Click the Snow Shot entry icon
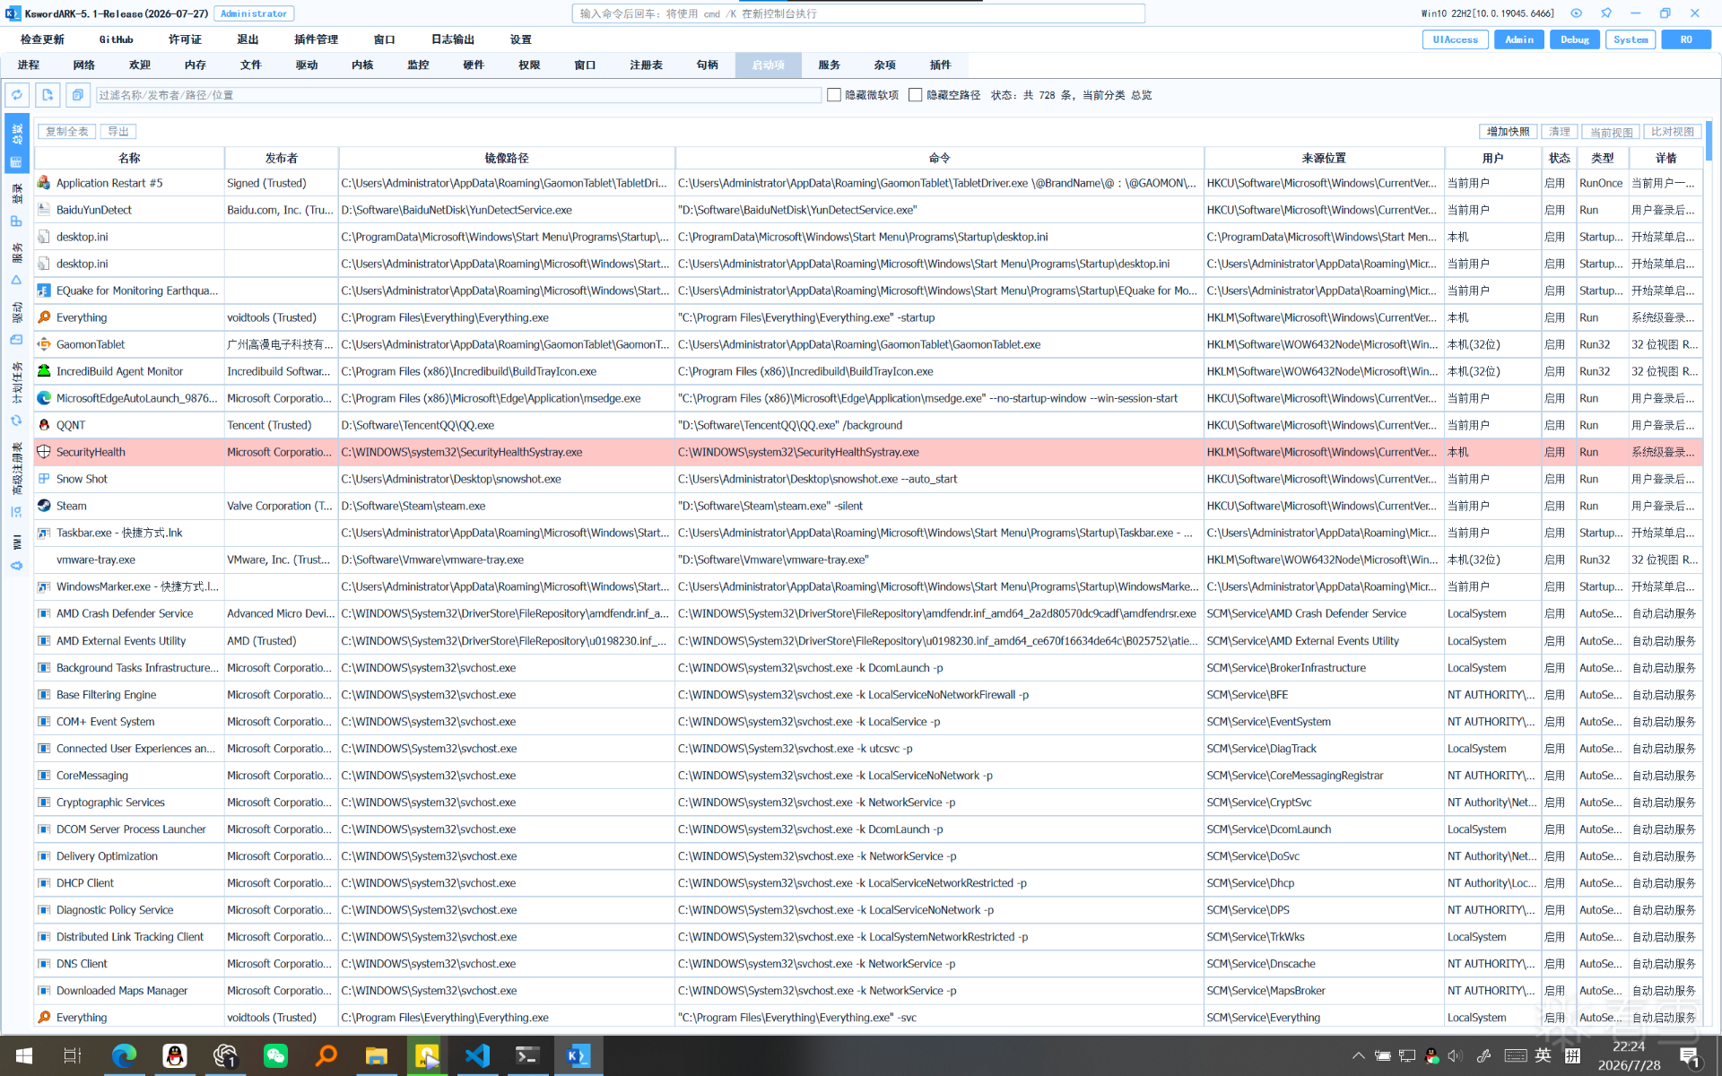 44,479
